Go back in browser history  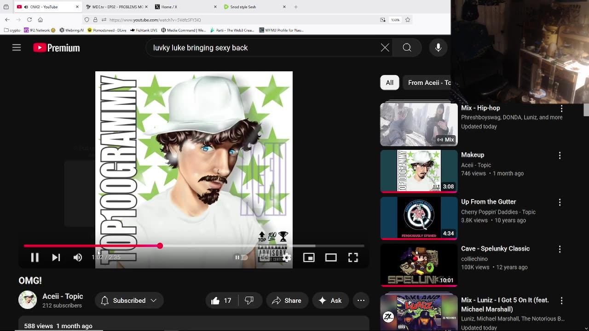pyautogui.click(x=7, y=20)
